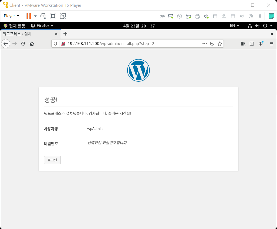Open the GNOME Activities (현재 활동) overview
The image size is (277, 229).
point(15,26)
